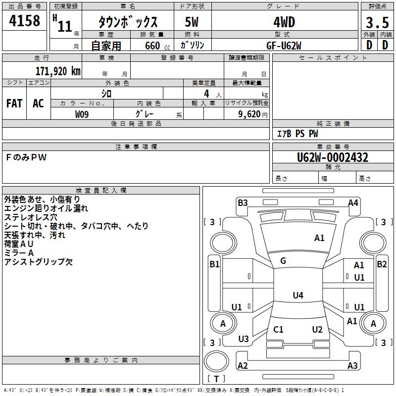Image resolution: width=396 pixels, height=396 pixels.
Task: Select the notice text FのみPW
Action: tap(27, 157)
